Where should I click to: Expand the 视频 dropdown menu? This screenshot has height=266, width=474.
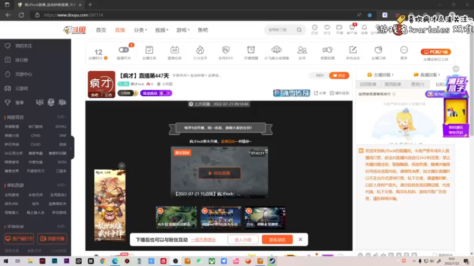pyautogui.click(x=161, y=30)
